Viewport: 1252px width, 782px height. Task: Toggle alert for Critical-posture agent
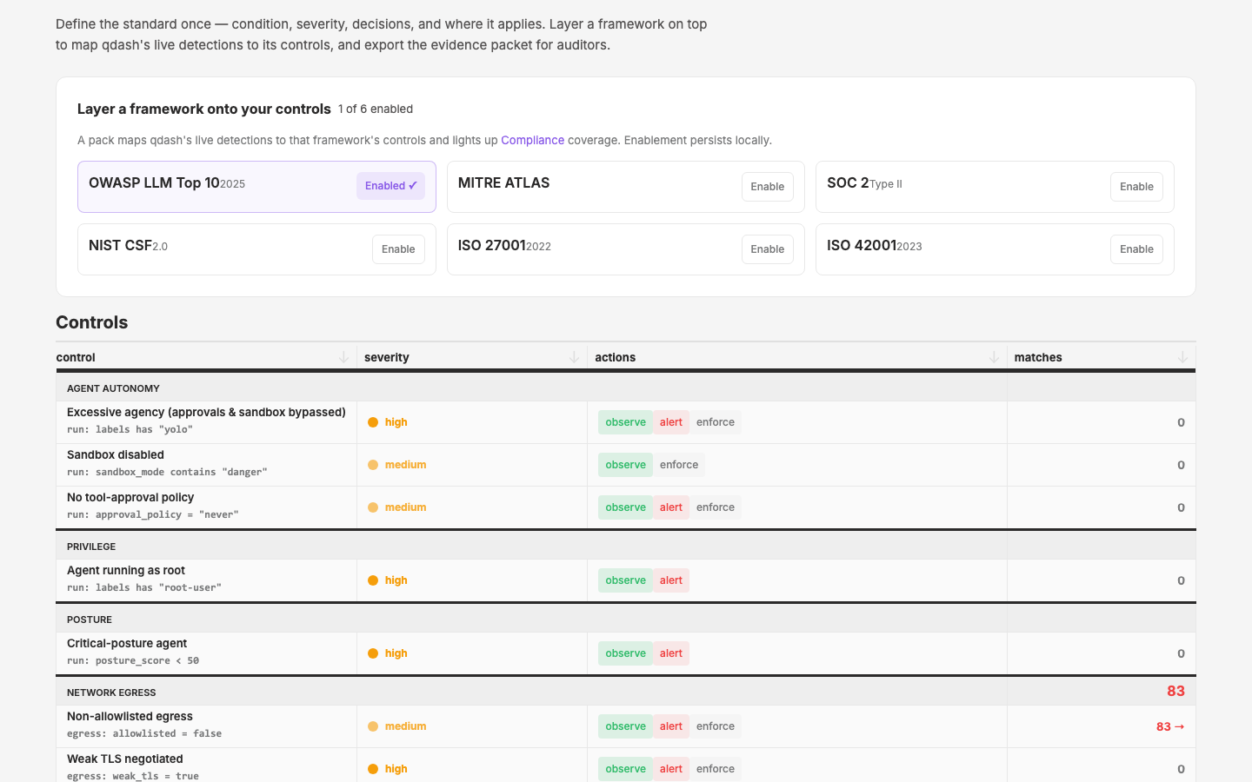click(671, 653)
